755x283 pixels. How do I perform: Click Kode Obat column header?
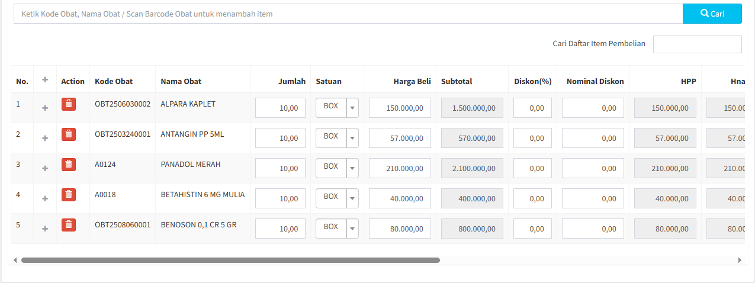click(x=114, y=81)
